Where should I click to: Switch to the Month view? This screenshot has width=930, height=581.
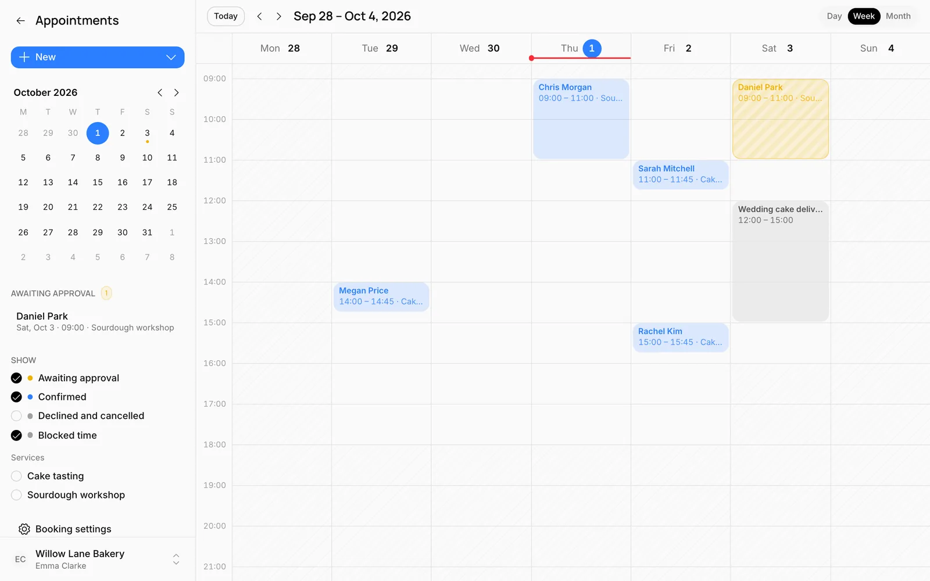point(898,16)
